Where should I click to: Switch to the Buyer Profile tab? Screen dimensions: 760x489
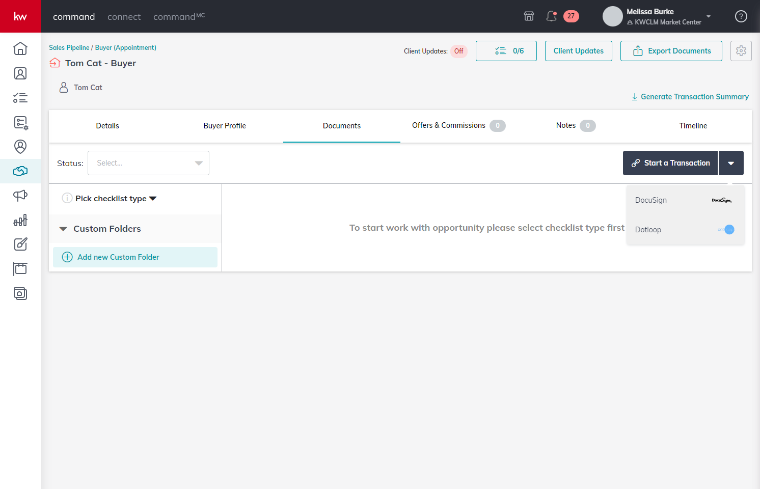point(225,126)
